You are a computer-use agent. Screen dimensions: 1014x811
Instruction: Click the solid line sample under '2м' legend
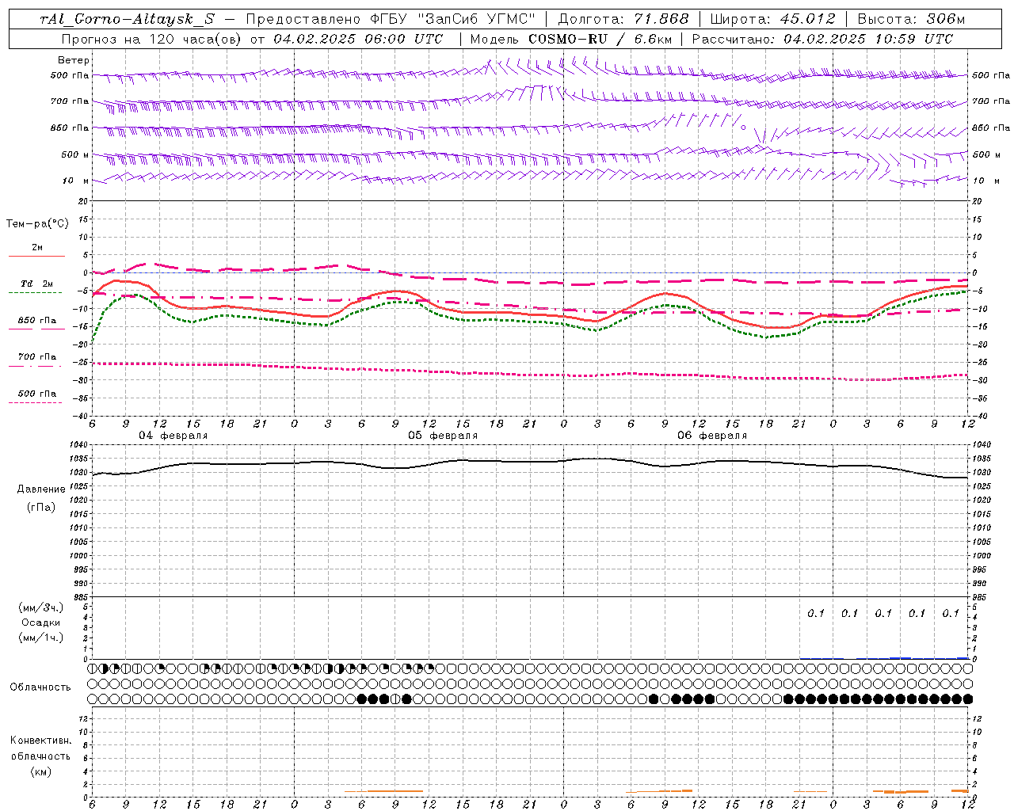pos(36,256)
